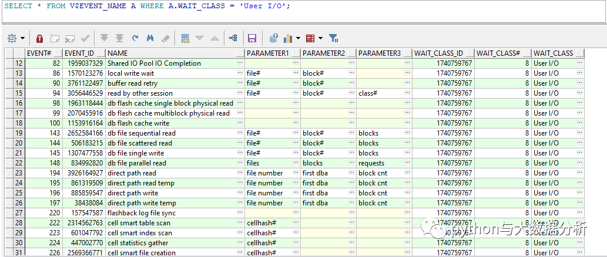Click the insert record icon
Screen dimensions: 607x257
click(55, 38)
